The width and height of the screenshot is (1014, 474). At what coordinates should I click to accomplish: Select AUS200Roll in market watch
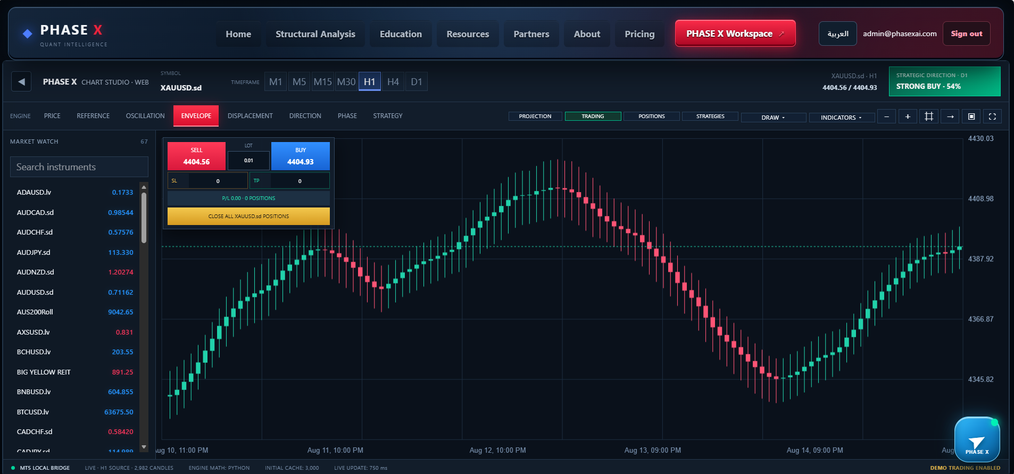[x=75, y=312]
